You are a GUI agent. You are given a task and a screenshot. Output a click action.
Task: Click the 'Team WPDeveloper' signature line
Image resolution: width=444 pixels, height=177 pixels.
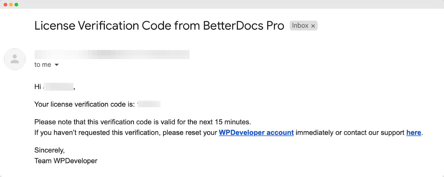65,161
